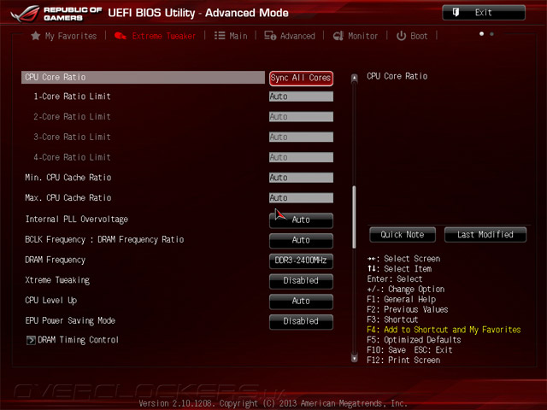Expand DRAM Timing Control submenu
This screenshot has width=547, height=410.
coord(73,340)
